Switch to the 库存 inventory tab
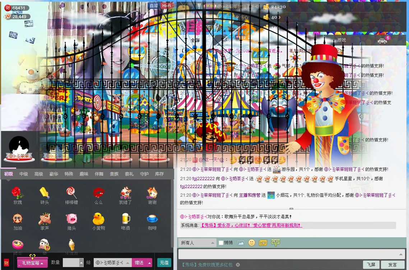409x270 pixels. tap(159, 174)
